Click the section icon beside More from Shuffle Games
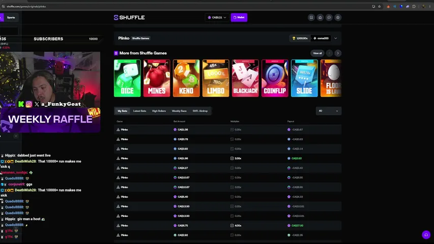434x244 pixels. tap(116, 53)
